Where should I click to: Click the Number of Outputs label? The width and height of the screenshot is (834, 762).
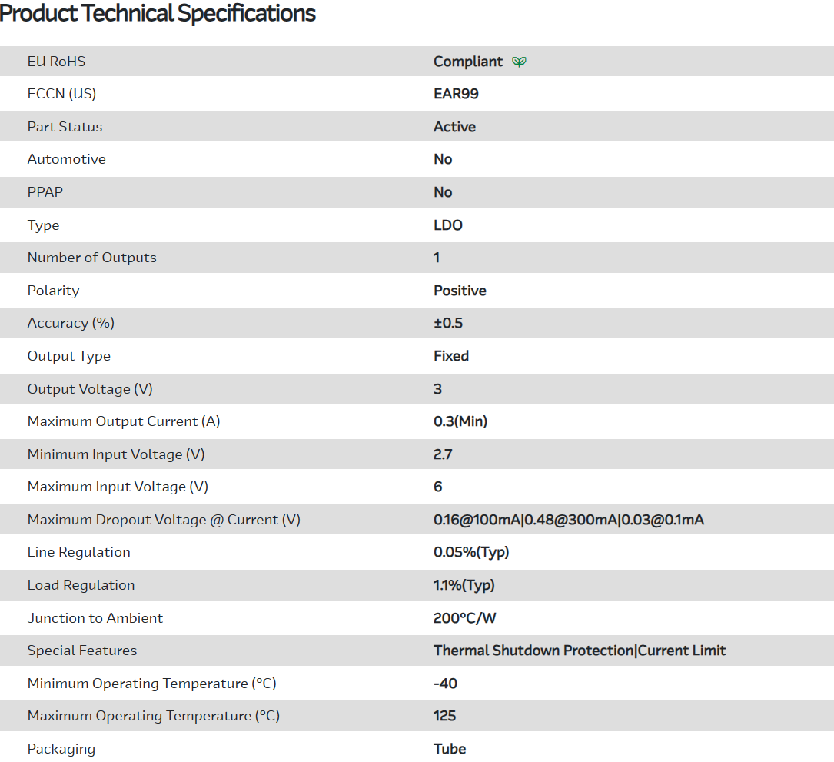pos(91,258)
